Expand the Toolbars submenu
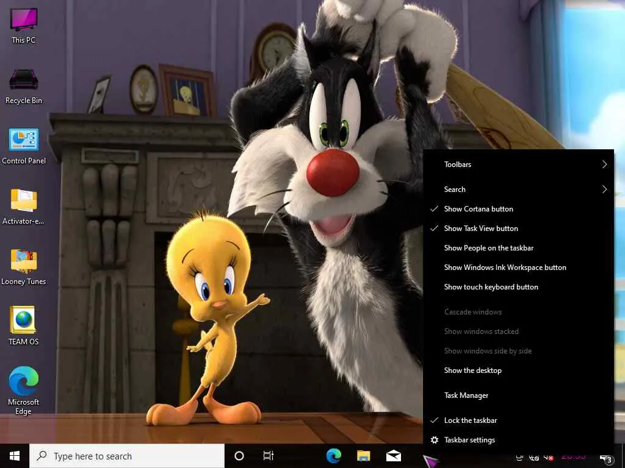This screenshot has height=468, width=625. [518, 165]
